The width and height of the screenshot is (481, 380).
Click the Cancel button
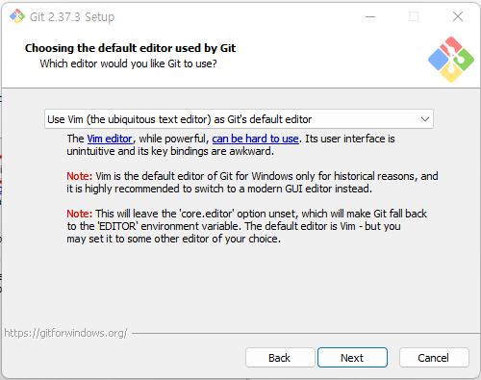coord(434,358)
